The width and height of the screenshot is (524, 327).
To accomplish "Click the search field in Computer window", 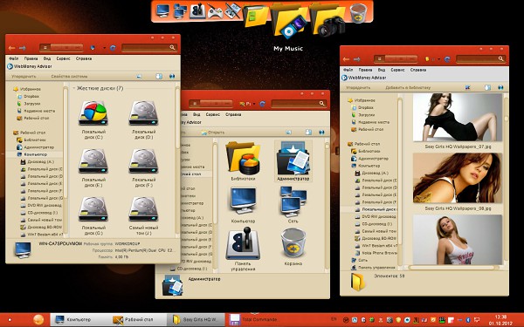I will 149,48.
